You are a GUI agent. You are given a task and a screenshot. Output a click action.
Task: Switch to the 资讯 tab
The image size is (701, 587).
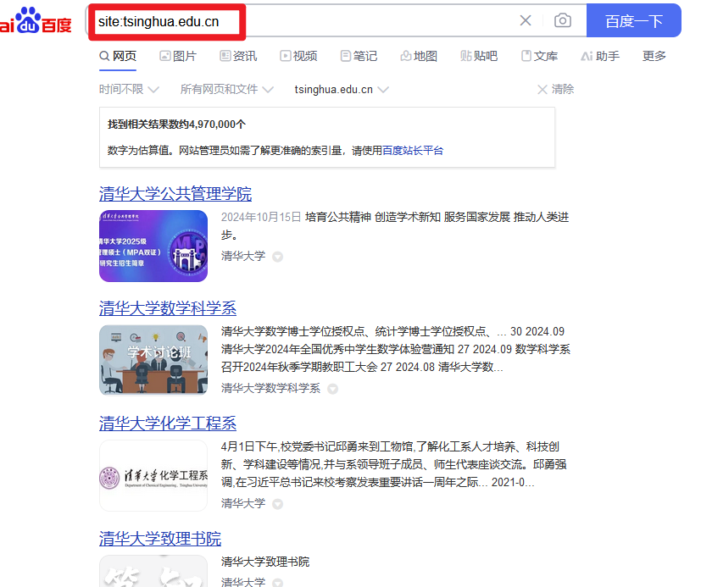tap(238, 56)
